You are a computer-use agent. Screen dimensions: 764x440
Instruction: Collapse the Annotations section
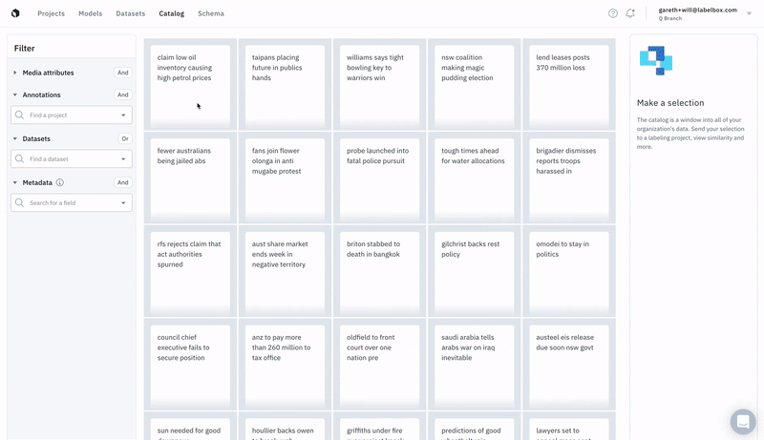pos(15,94)
